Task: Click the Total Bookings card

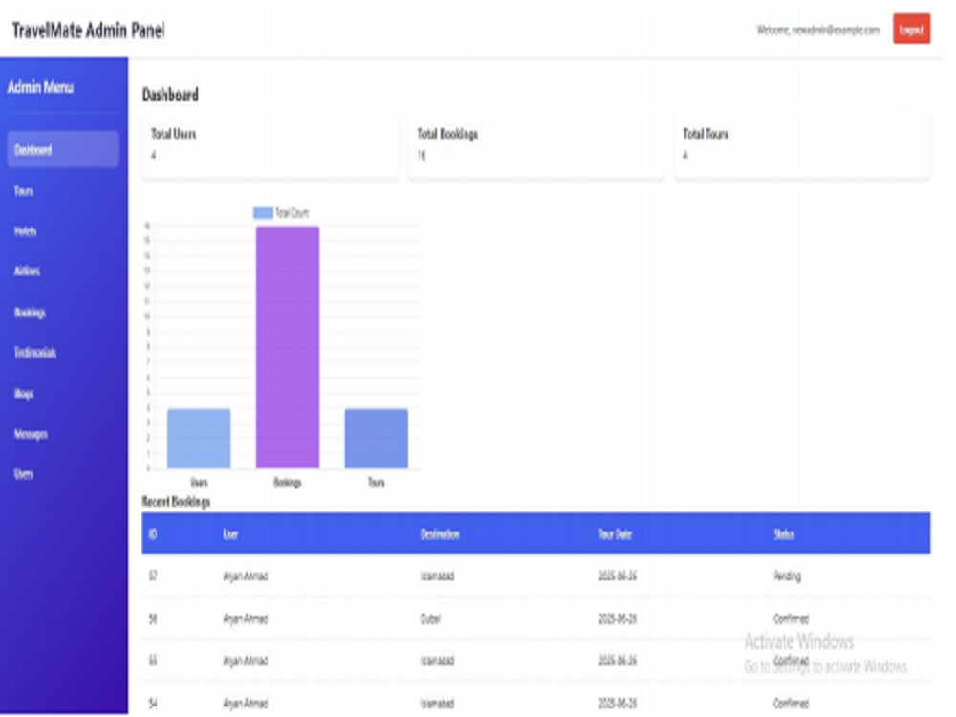Action: point(536,144)
